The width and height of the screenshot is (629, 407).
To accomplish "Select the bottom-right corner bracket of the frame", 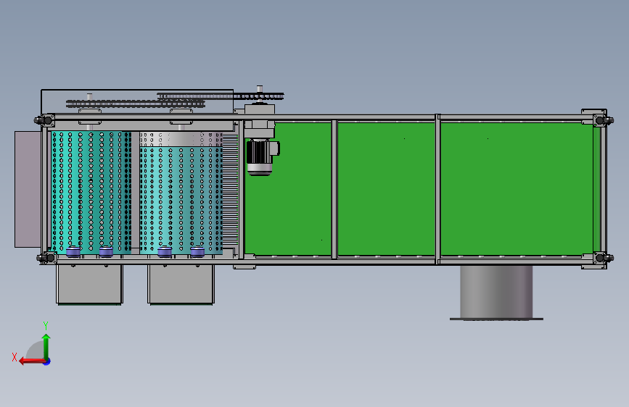I will pyautogui.click(x=601, y=258).
